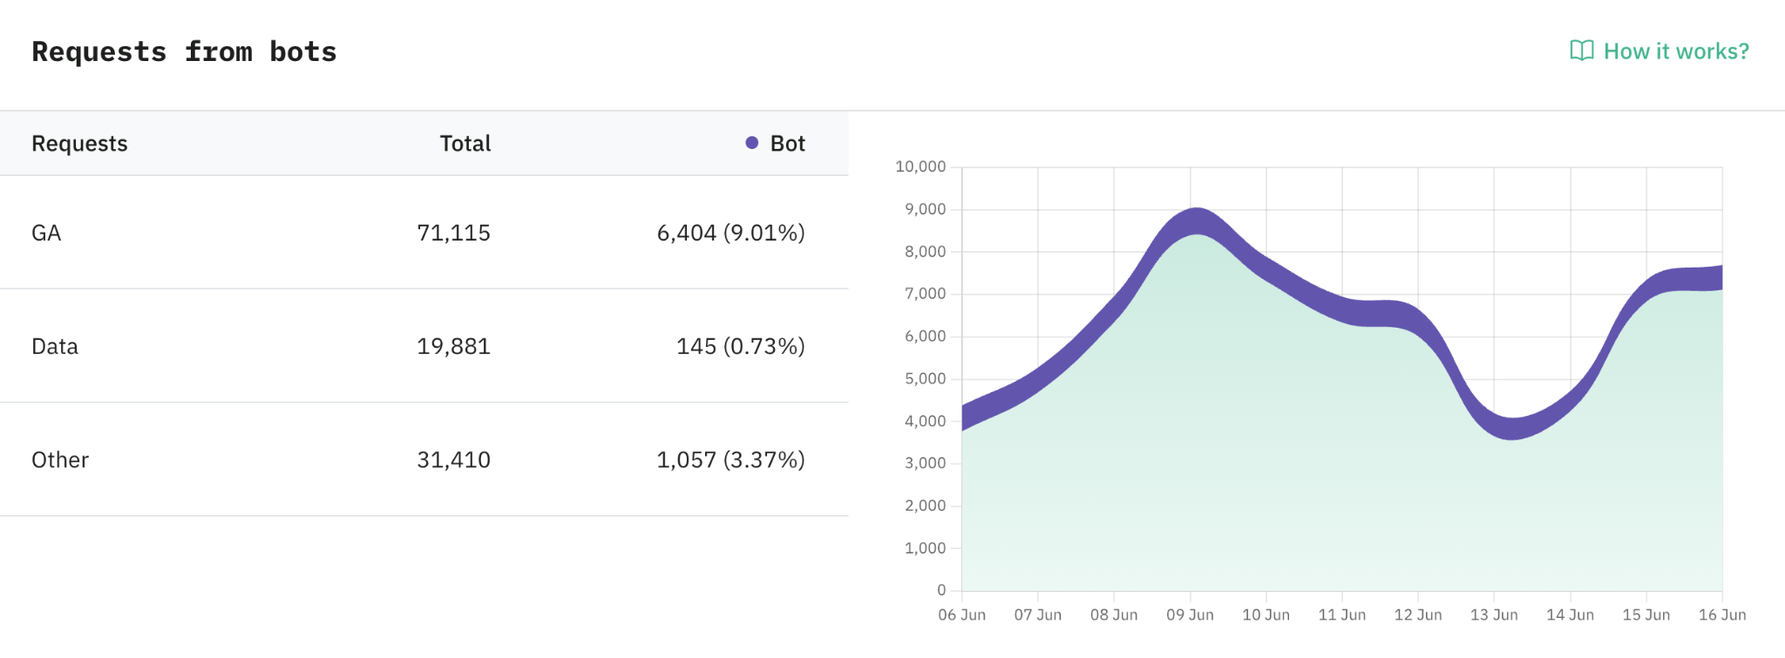
Task: Click the 'Requests' column header
Action: tap(79, 144)
